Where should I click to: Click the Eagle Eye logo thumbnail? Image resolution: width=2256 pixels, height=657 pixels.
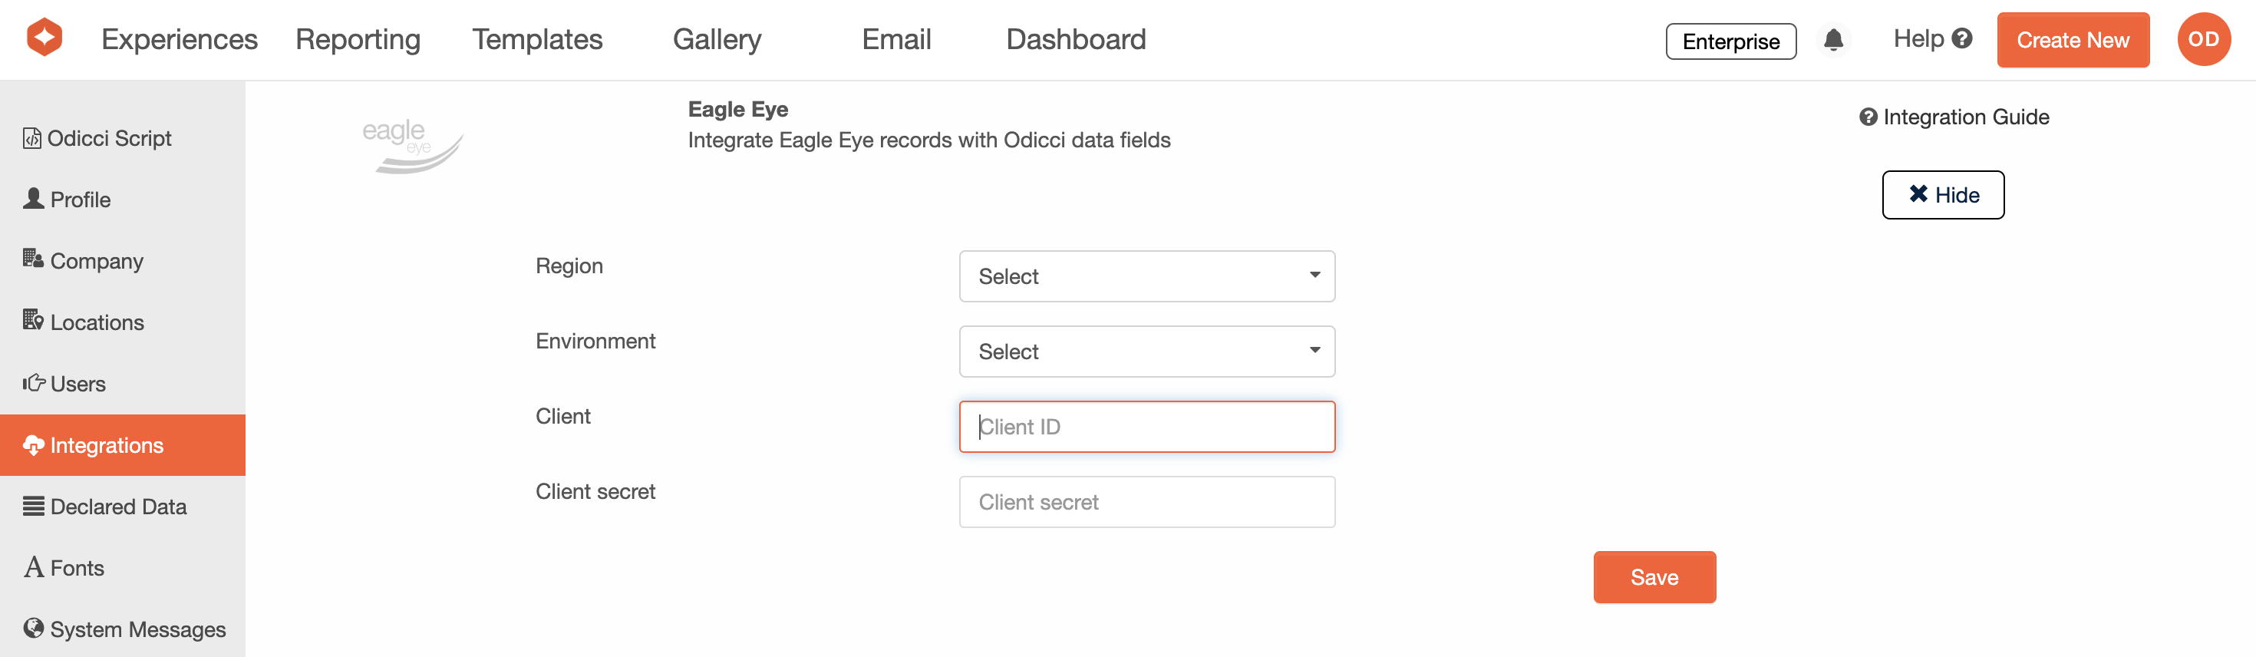click(x=411, y=144)
